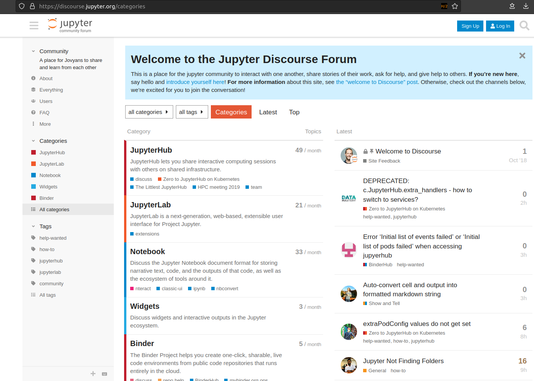
Task: Open topic 'extraPodConfig values do not get set'
Action: (417, 324)
